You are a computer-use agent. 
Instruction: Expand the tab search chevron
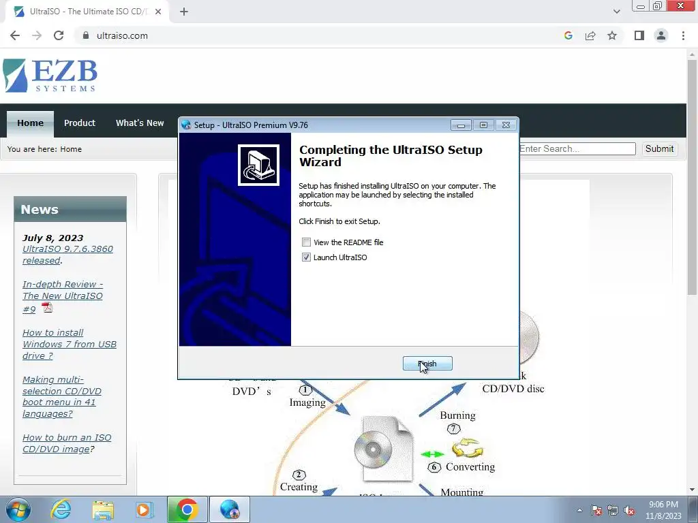click(x=616, y=12)
